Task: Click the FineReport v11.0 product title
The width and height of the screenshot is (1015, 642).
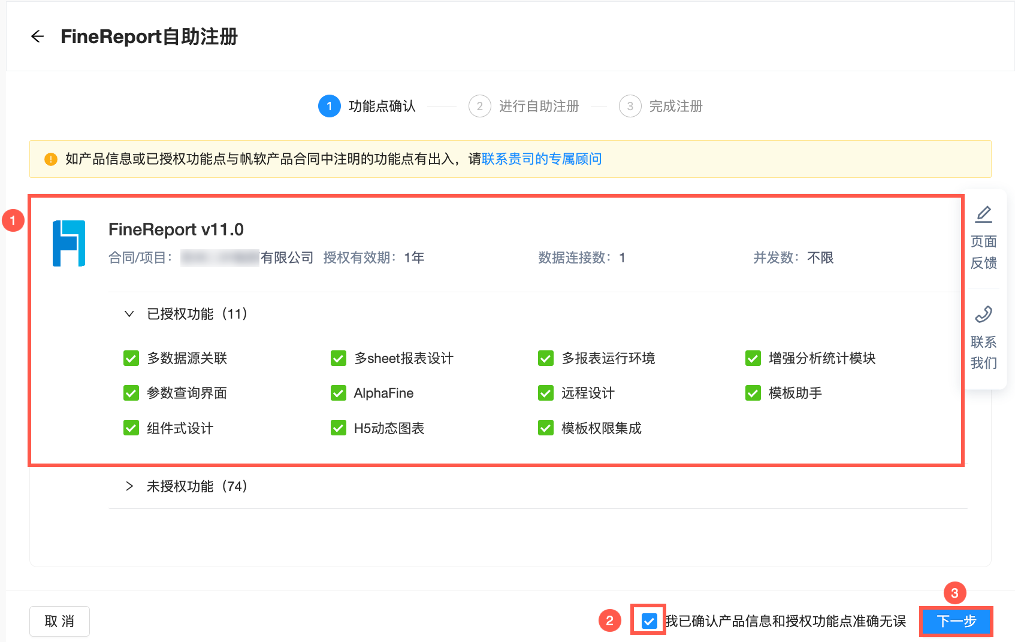Action: pyautogui.click(x=176, y=229)
